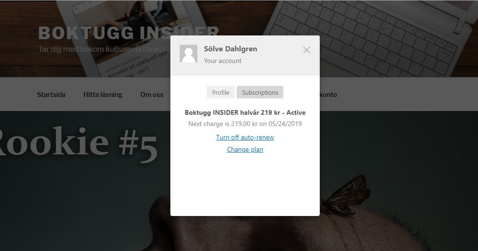478x251 pixels.
Task: Click the moth on the featured image
Action: coord(346,195)
